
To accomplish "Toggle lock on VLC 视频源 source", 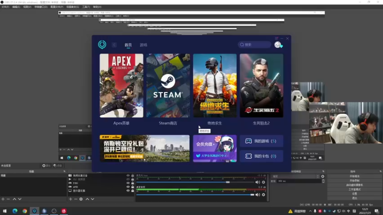I will click(133, 179).
